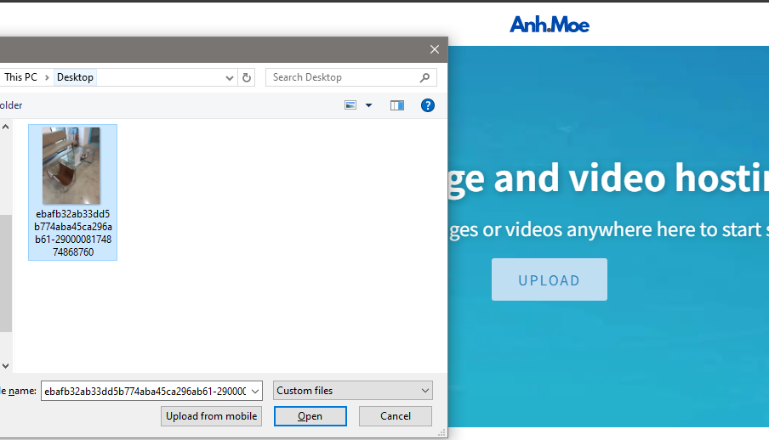
Task: Toggle the preview pane icon
Action: (397, 105)
